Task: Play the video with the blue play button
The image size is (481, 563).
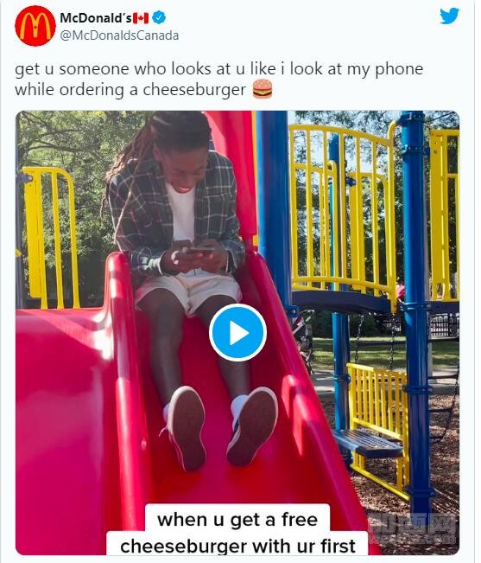Action: pyautogui.click(x=237, y=332)
